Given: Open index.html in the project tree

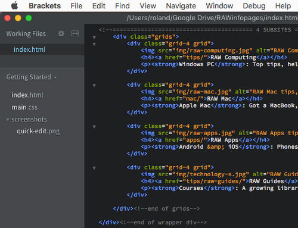Looking at the screenshot, I should (x=27, y=95).
